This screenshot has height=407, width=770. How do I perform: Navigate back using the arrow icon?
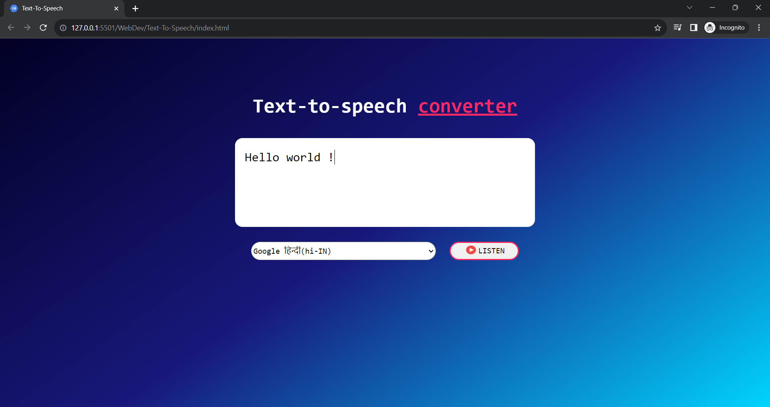click(x=11, y=28)
